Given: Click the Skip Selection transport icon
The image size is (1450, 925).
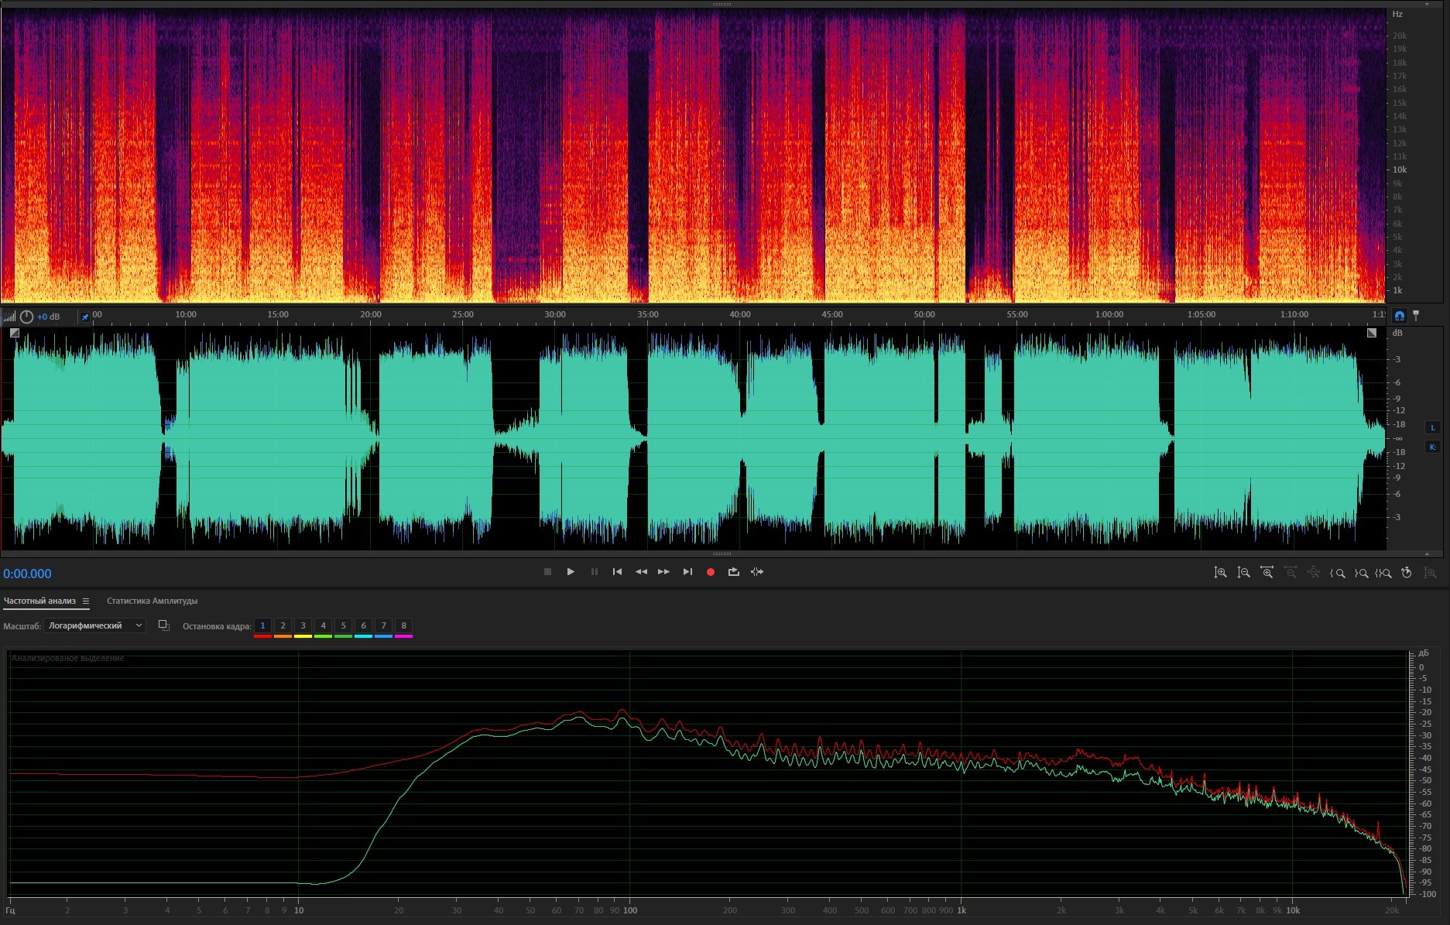Looking at the screenshot, I should click(x=757, y=572).
